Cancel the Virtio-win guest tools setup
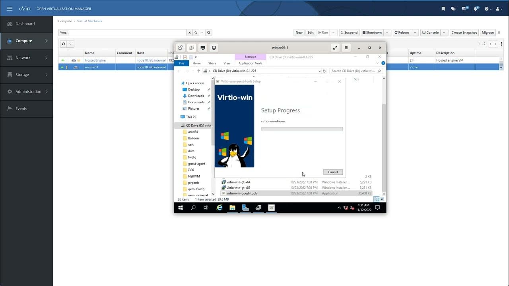509x286 pixels. tap(333, 172)
